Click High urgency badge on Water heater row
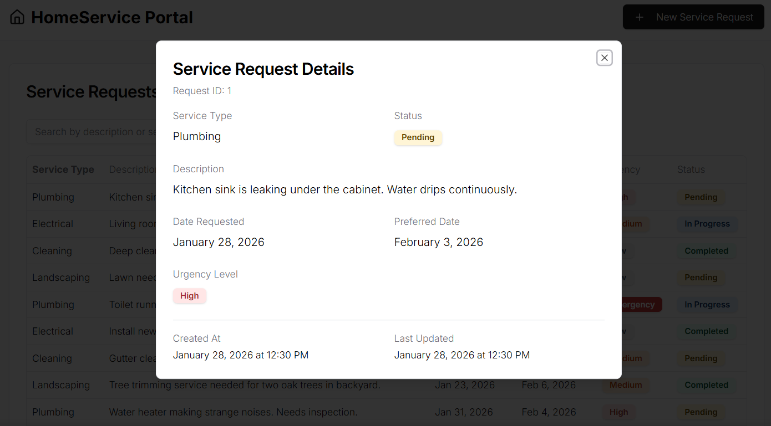This screenshot has width=771, height=426. coord(619,412)
